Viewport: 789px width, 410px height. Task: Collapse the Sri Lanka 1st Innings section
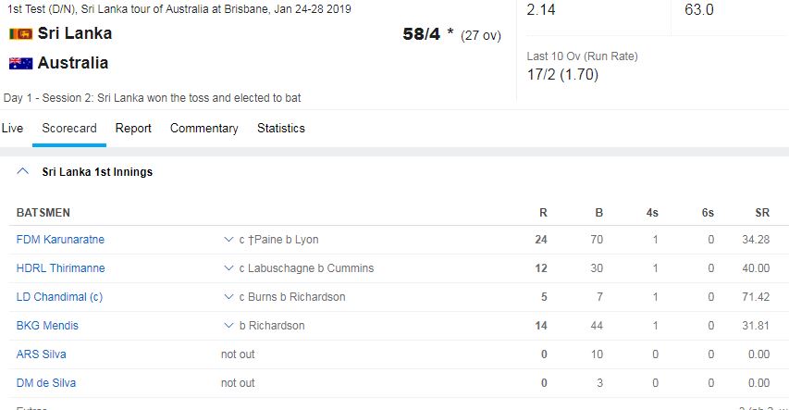point(22,171)
